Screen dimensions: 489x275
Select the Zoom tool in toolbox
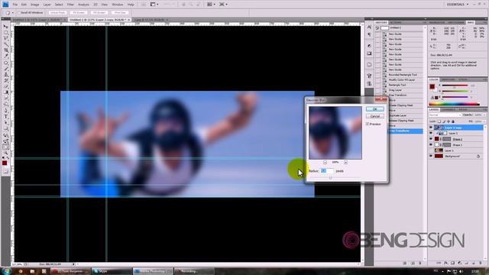pyautogui.click(x=5, y=153)
